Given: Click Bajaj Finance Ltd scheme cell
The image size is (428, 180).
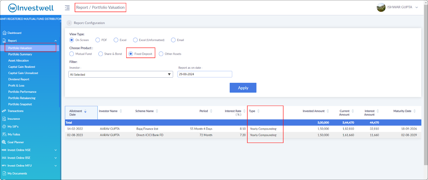Looking at the screenshot, I should coord(147,129).
